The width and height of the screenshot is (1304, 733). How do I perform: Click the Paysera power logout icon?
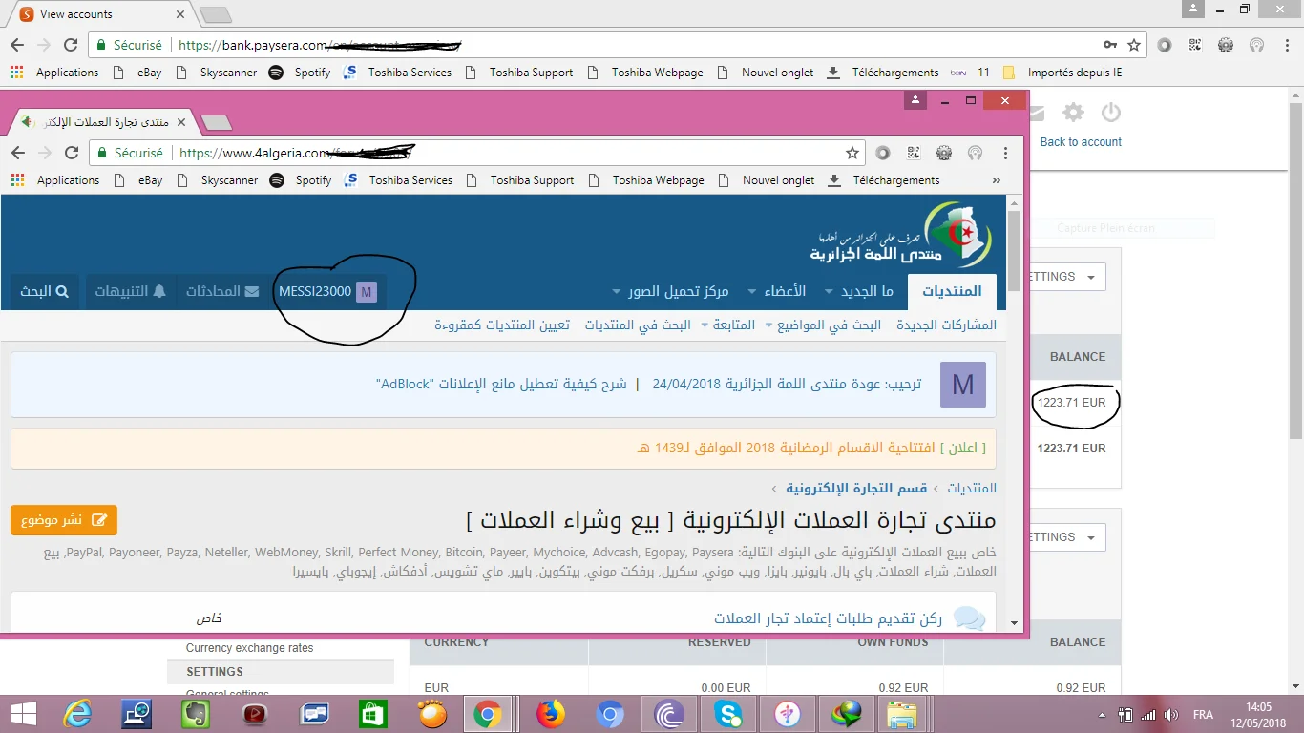pos(1110,113)
